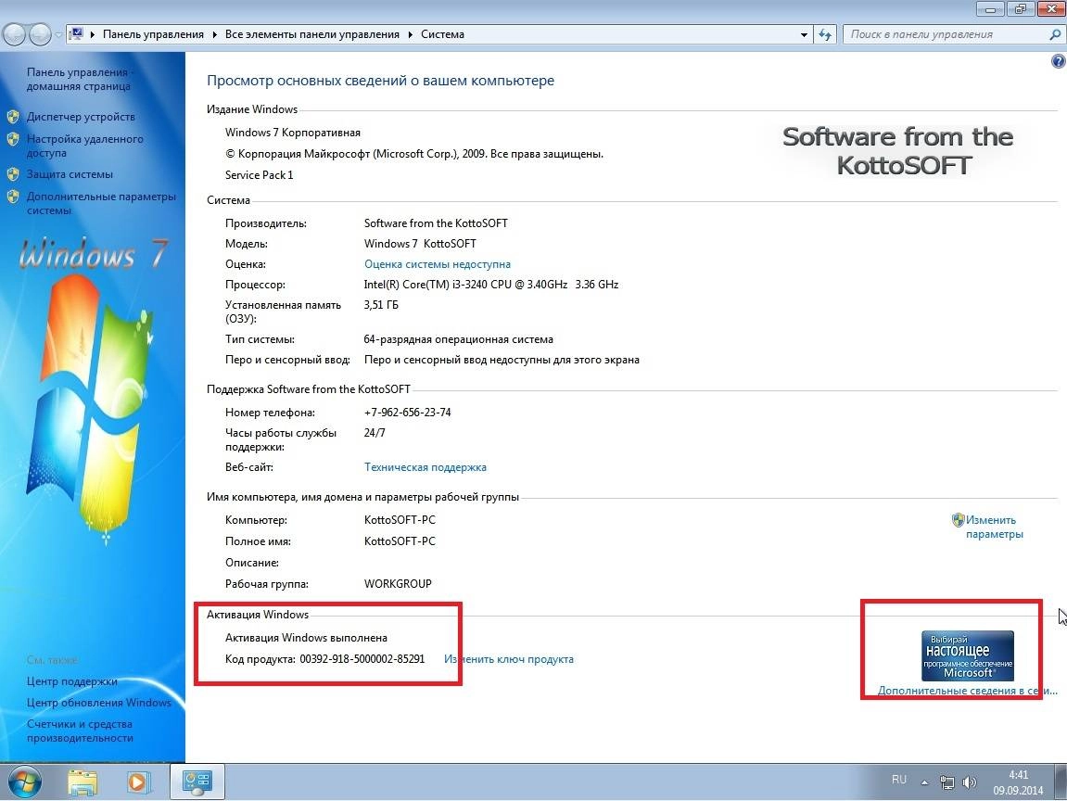The height and width of the screenshot is (801, 1067).
Task: Click the KottoSOFT-PC value beside Компьютер
Action: [x=400, y=520]
